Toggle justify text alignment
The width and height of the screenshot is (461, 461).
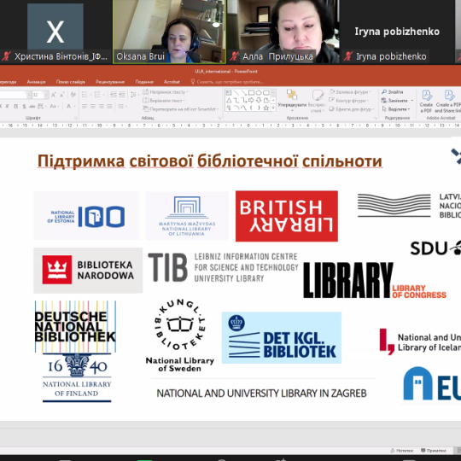click(x=109, y=106)
